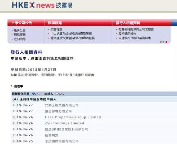Select applicant ZSG Holdings Limited

[64, 123]
